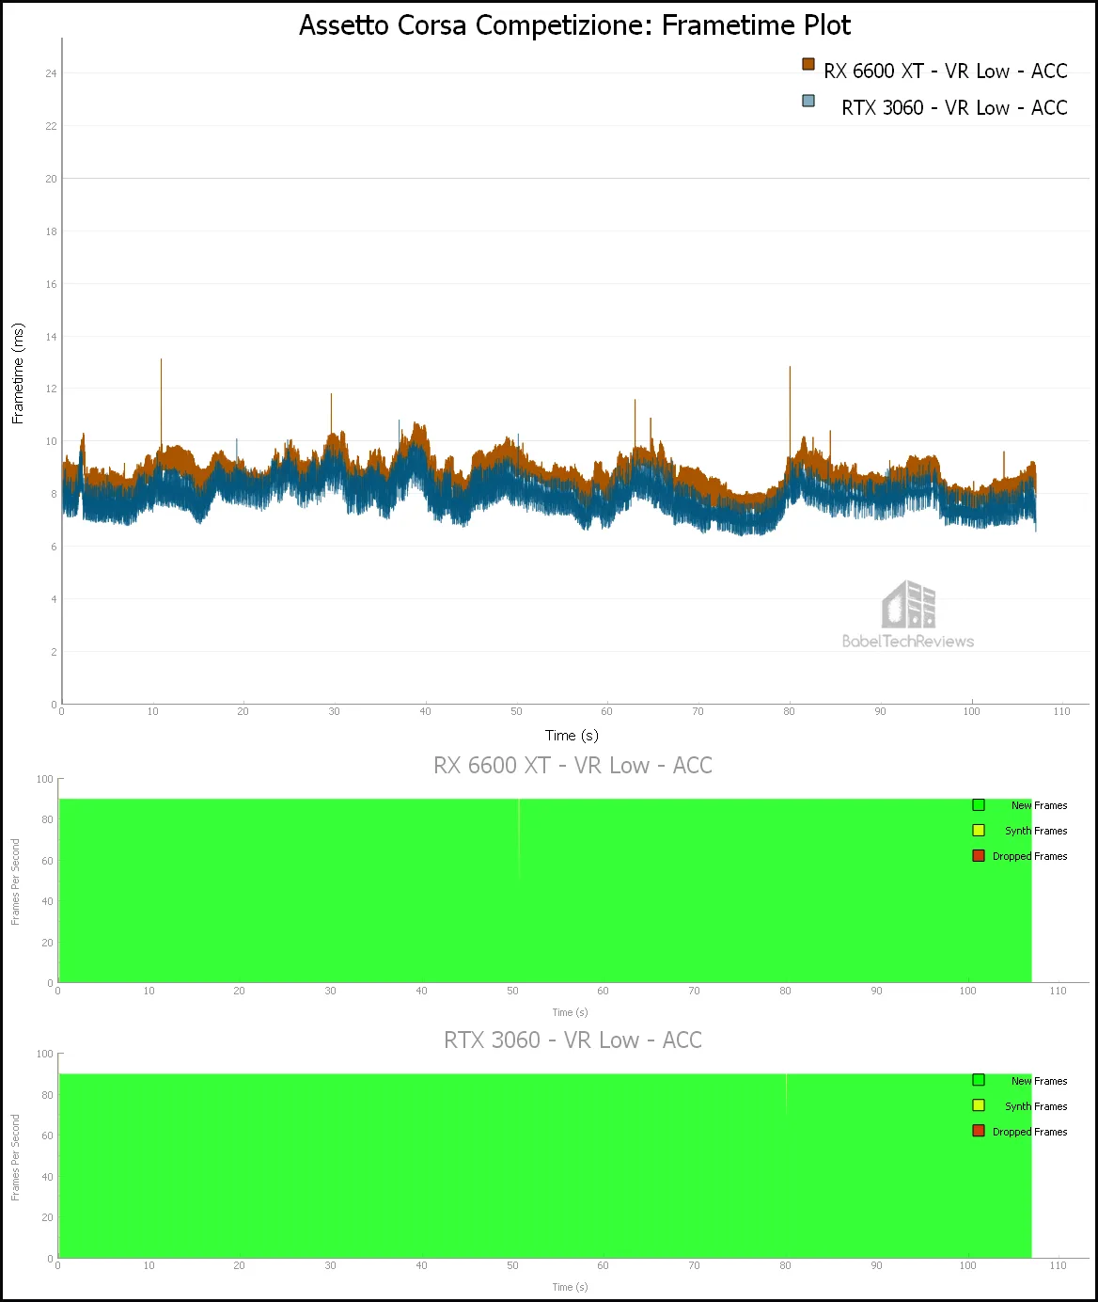This screenshot has height=1302, width=1098.
Task: Click the gray RTX 3060 - VR Low - ACC chart heading
Action: 573,1040
